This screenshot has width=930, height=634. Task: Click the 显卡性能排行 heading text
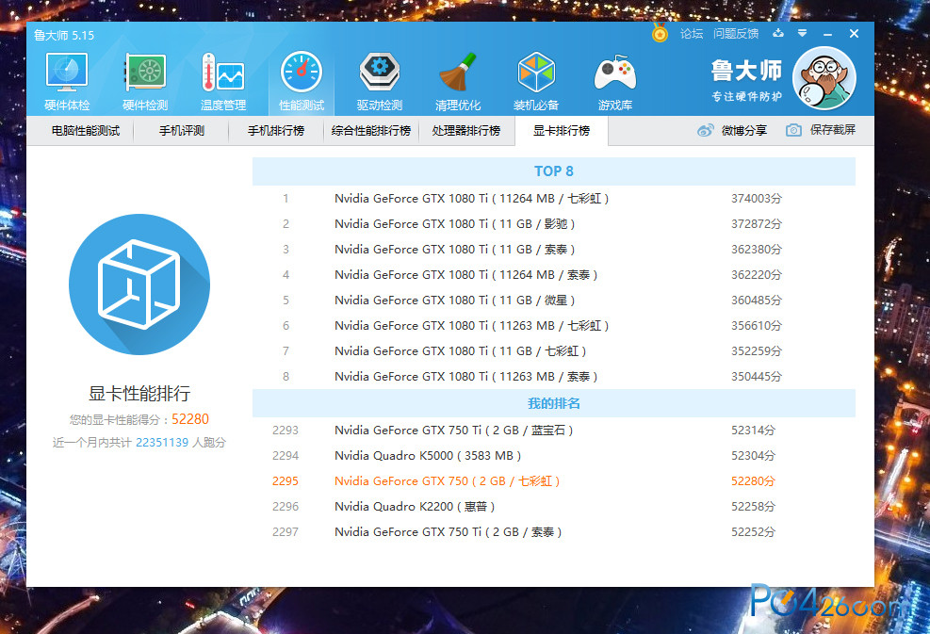point(139,393)
